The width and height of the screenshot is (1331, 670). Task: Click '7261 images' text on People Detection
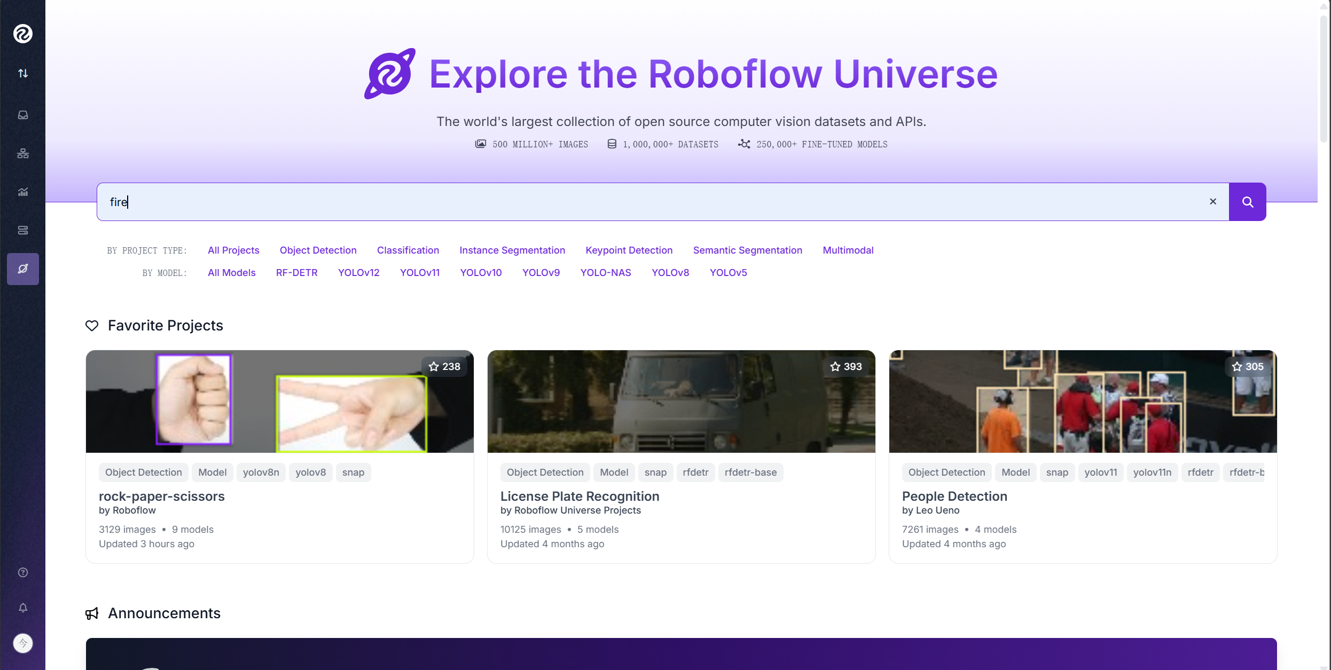coord(930,530)
